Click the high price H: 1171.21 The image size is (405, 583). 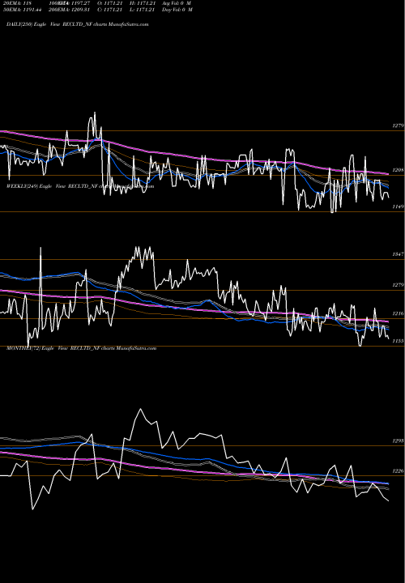point(142,3)
